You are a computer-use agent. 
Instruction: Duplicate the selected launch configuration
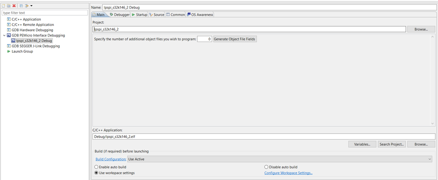coord(9,6)
